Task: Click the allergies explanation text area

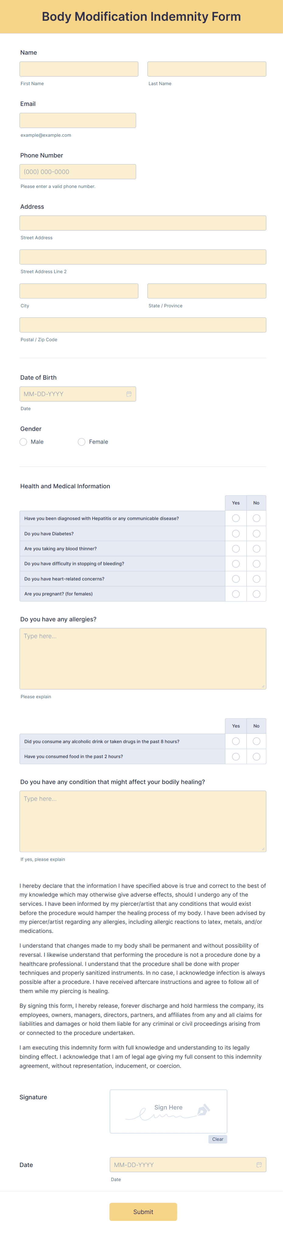Action: tap(142, 657)
